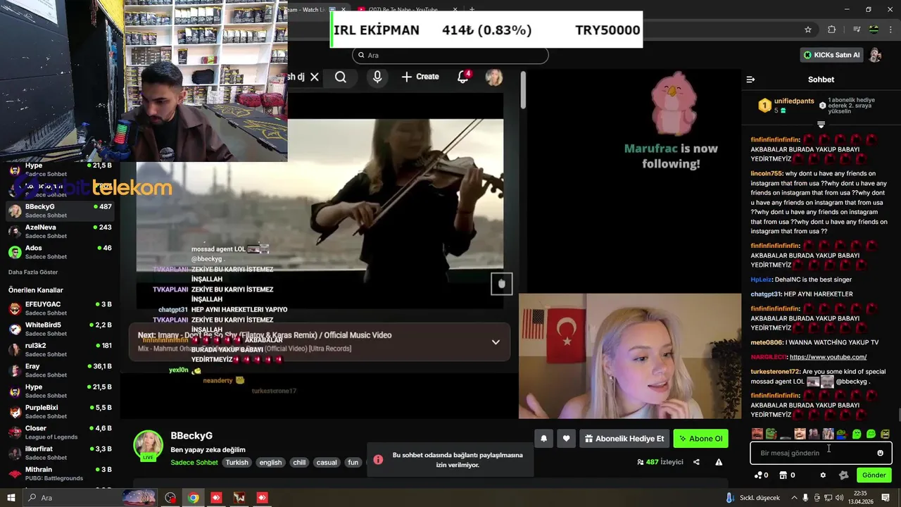Open Windows Start menu

pos(11,498)
